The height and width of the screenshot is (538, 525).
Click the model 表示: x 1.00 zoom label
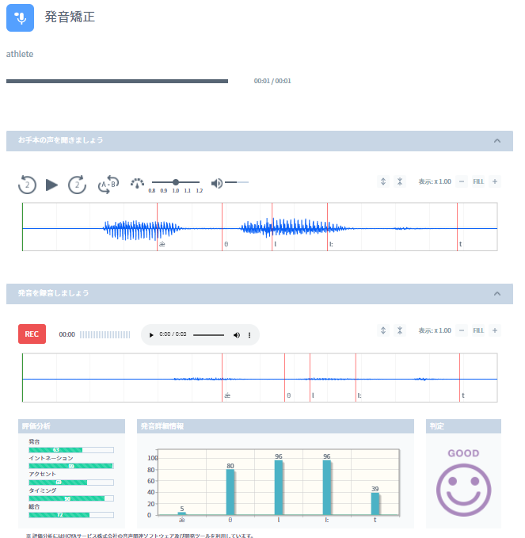point(435,181)
